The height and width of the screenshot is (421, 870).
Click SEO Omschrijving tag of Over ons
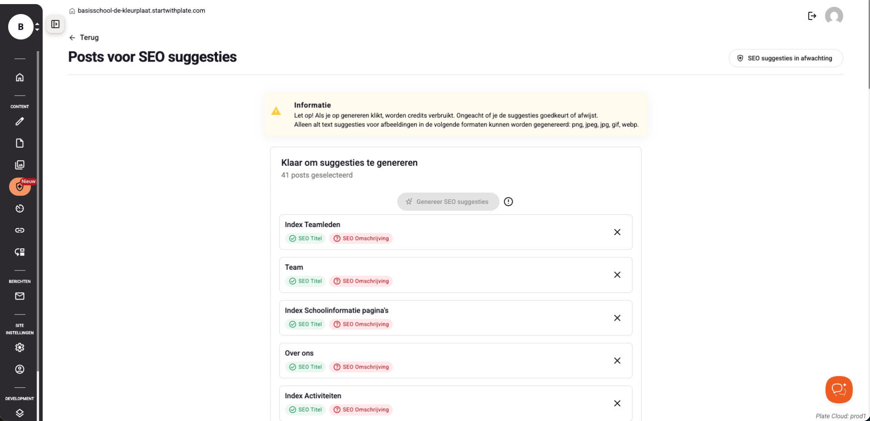coord(361,367)
